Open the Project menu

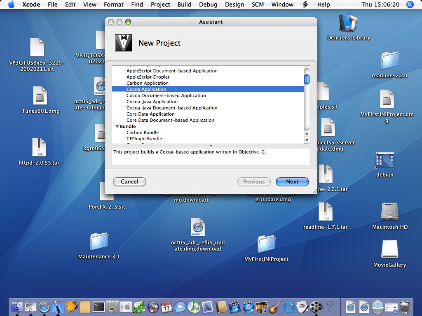[160, 5]
